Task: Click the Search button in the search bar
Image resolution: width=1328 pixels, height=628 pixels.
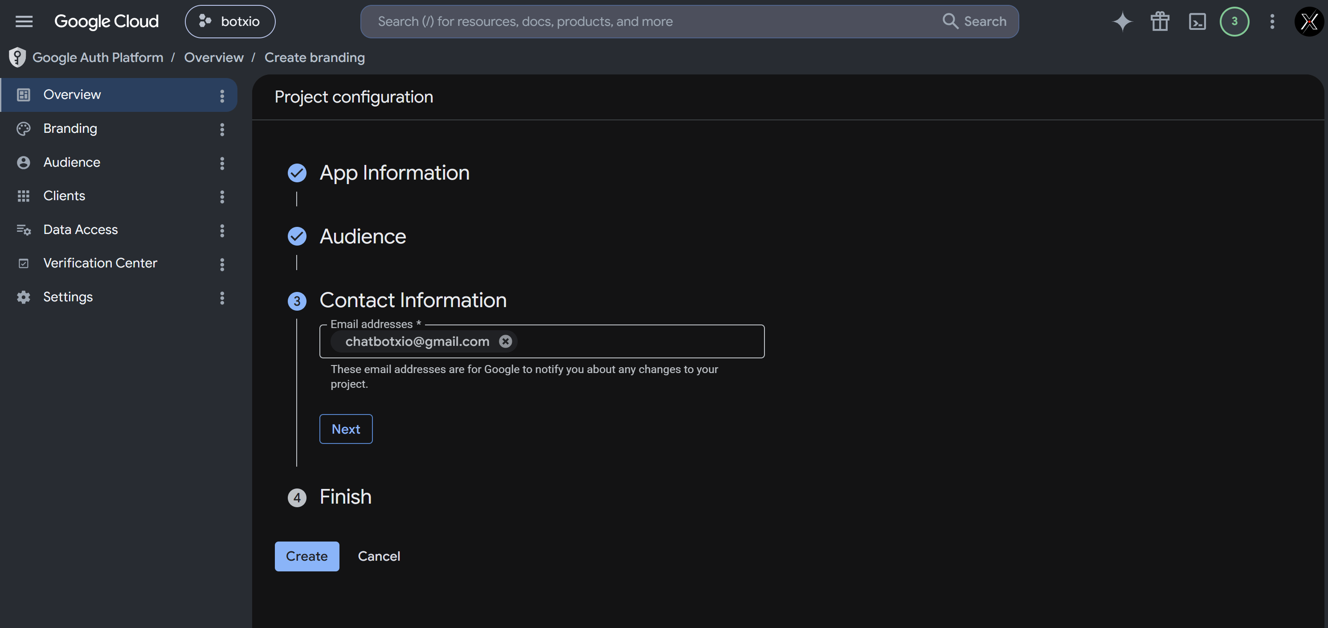Action: click(x=974, y=21)
